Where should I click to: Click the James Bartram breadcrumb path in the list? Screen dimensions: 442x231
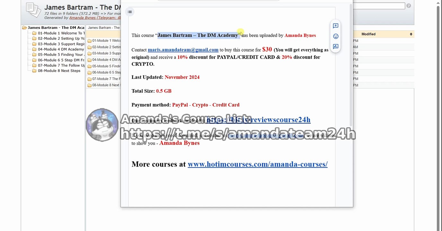pos(104,28)
